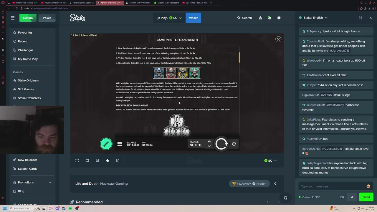Open the notifications bell

[269, 18]
